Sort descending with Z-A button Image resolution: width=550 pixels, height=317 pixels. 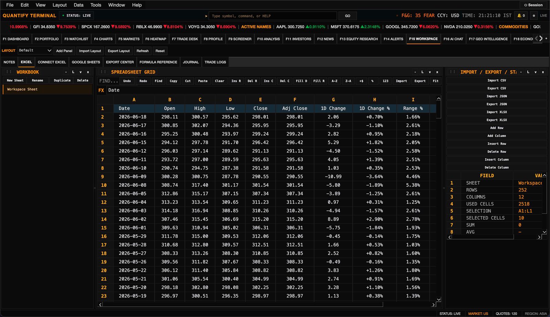click(x=348, y=81)
